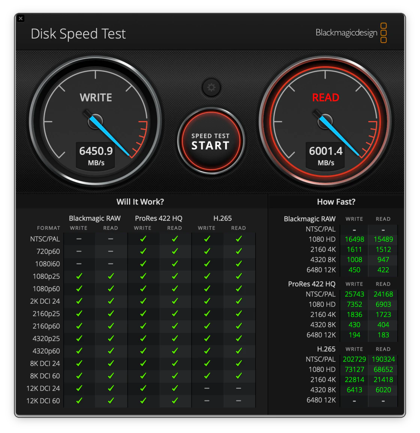Toggle the H.265 read checkmark for 720p60
The height and width of the screenshot is (433, 420).
point(239,251)
